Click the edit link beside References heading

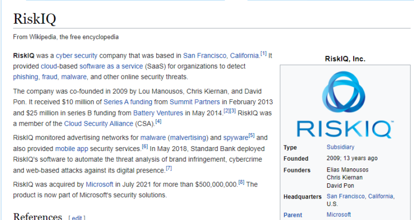[77, 217]
